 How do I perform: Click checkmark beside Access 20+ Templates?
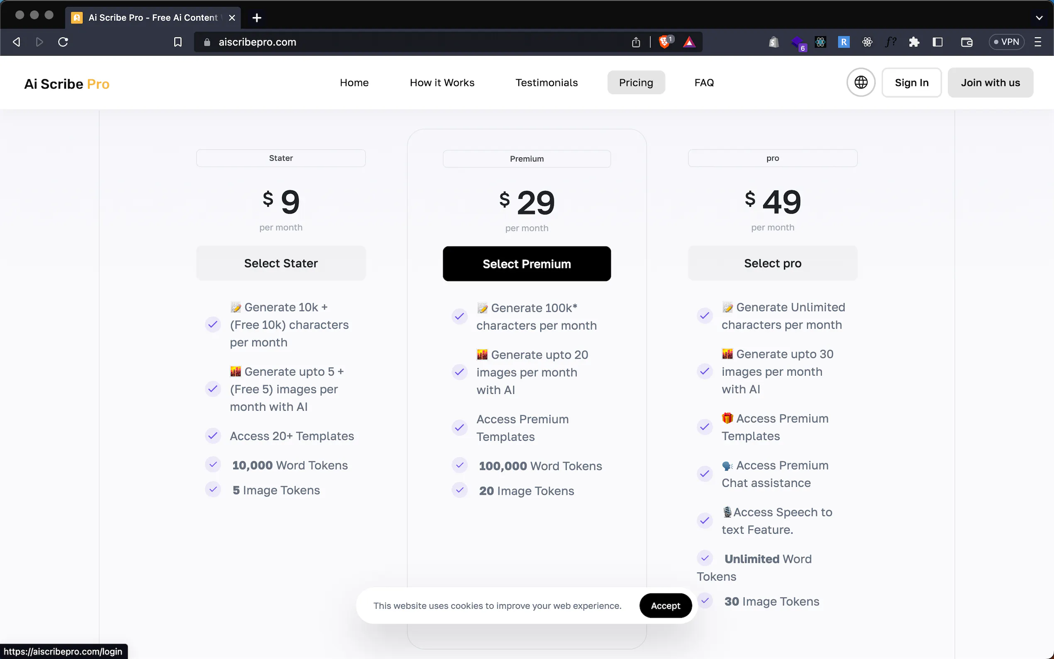212,435
